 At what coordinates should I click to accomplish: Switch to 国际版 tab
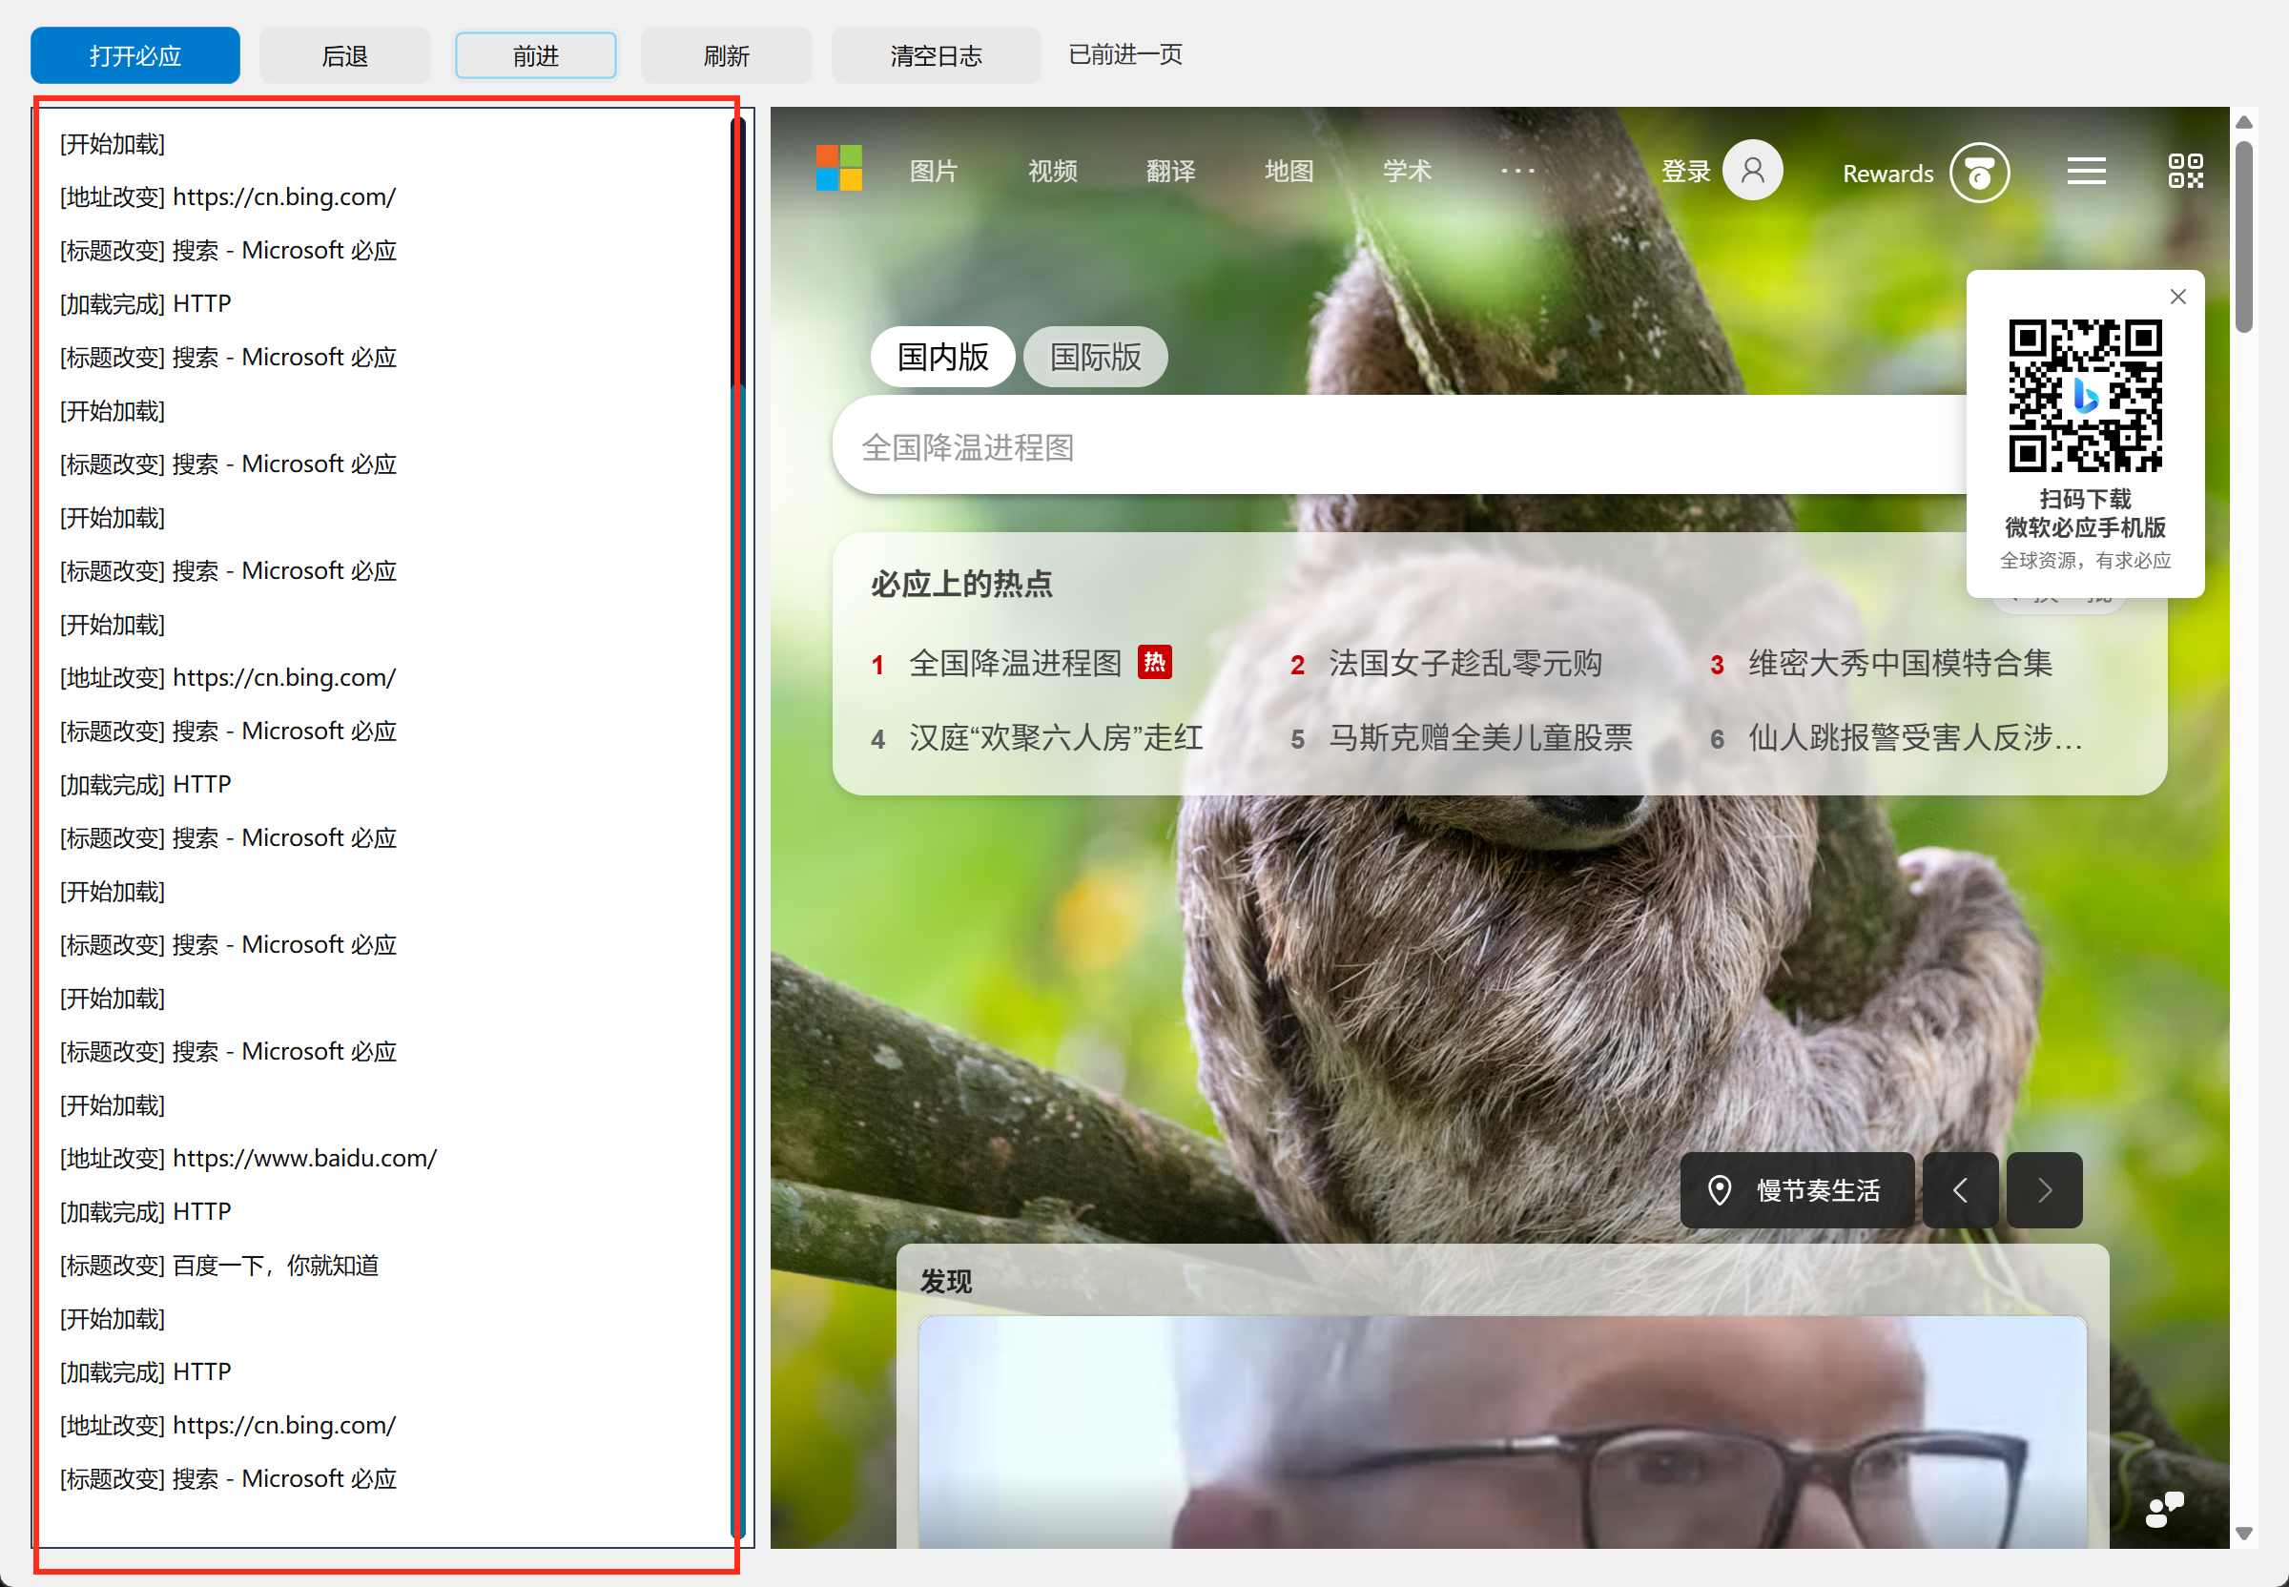click(x=1095, y=357)
